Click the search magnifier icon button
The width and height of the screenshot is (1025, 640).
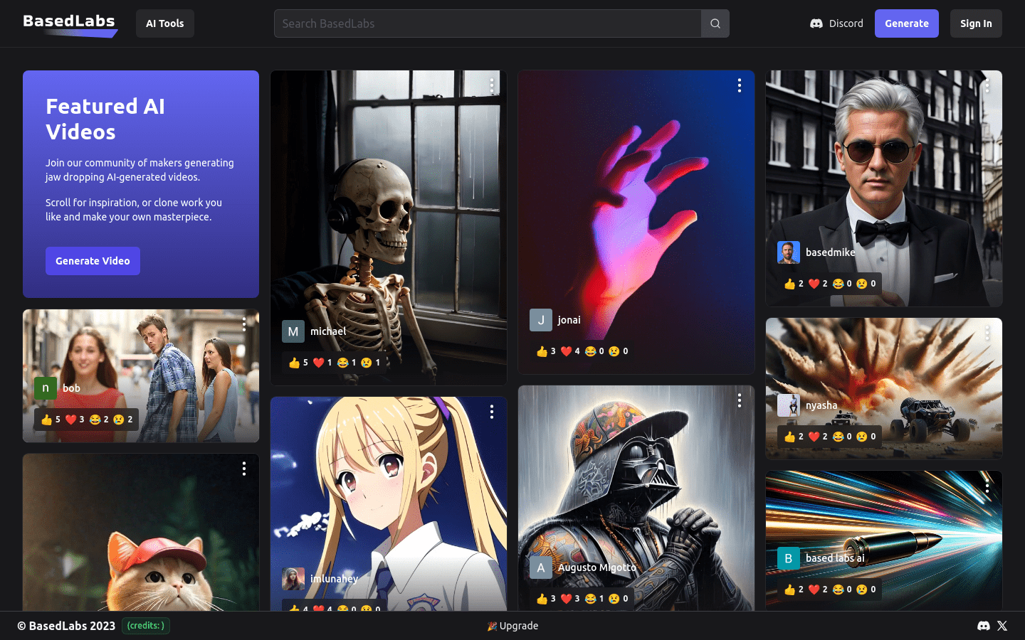[x=715, y=23]
